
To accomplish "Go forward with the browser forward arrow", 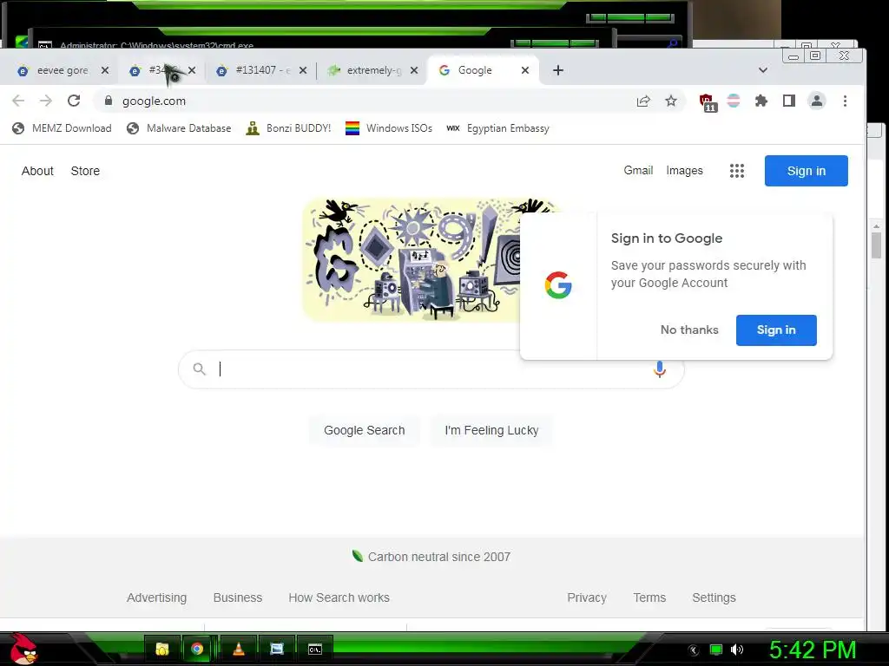I will [x=46, y=101].
